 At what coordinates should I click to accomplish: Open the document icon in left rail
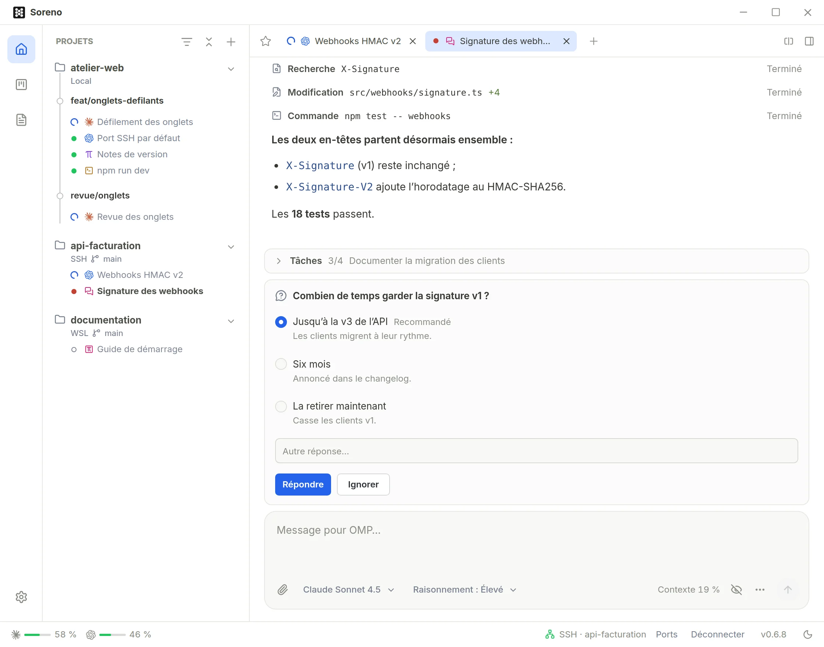pyautogui.click(x=21, y=120)
